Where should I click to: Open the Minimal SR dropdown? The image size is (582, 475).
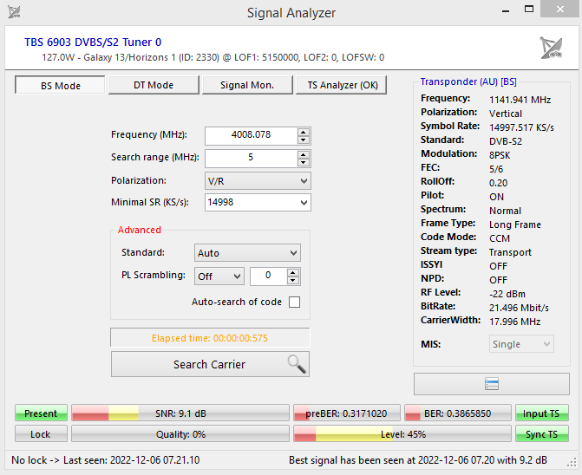click(x=258, y=203)
